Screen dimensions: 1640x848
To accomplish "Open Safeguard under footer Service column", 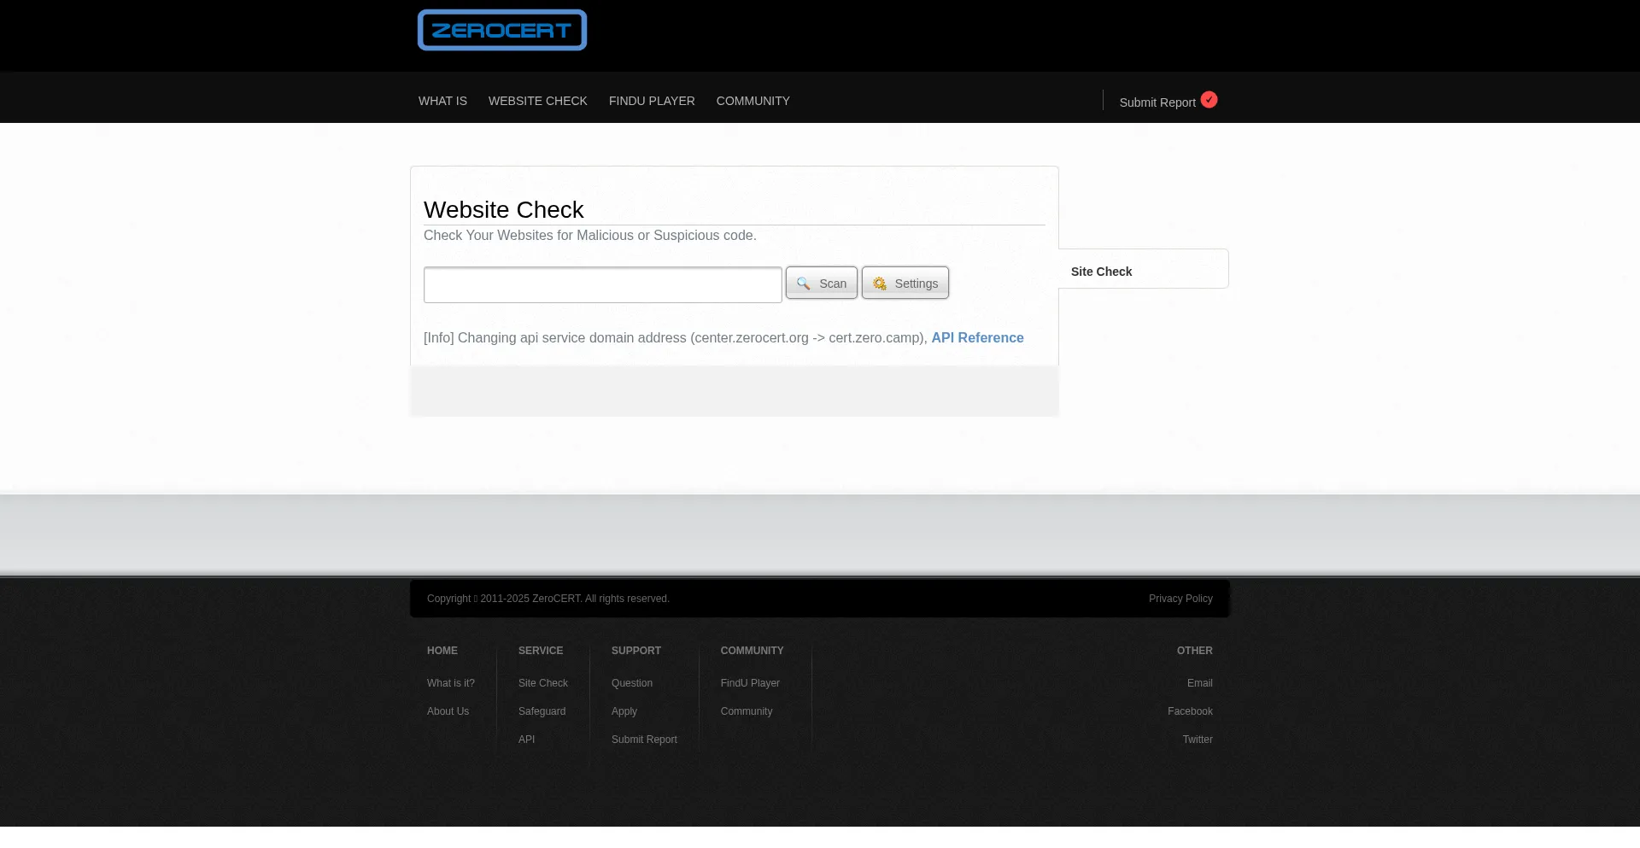I will click(542, 711).
